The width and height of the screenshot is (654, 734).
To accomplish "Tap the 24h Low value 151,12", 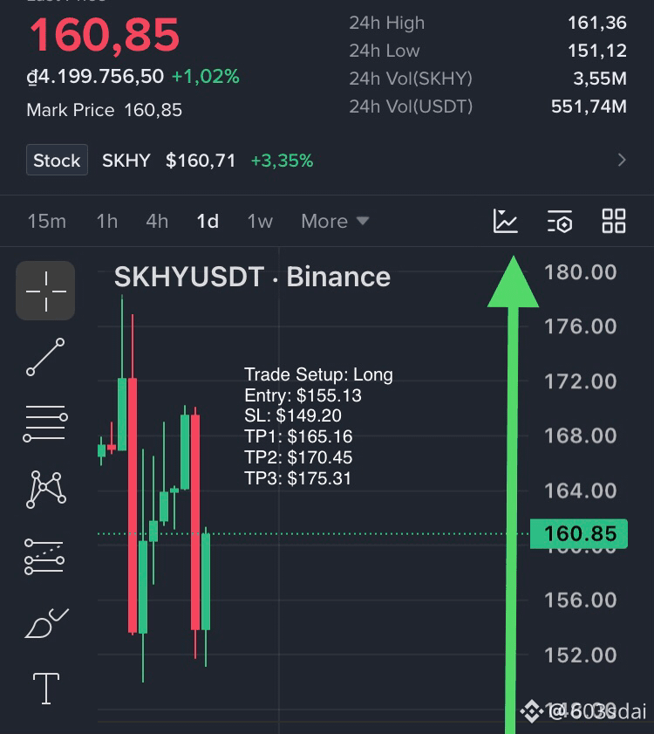I will point(597,51).
